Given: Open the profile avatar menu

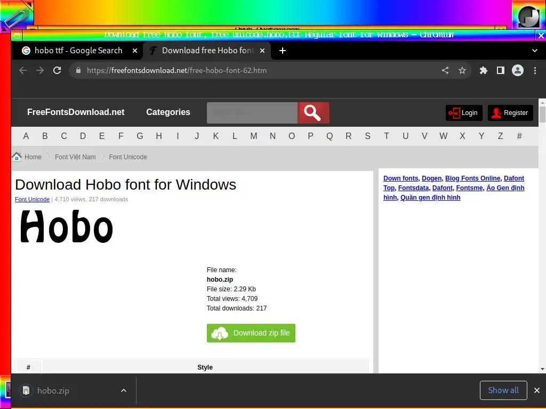Looking at the screenshot, I should [x=517, y=71].
